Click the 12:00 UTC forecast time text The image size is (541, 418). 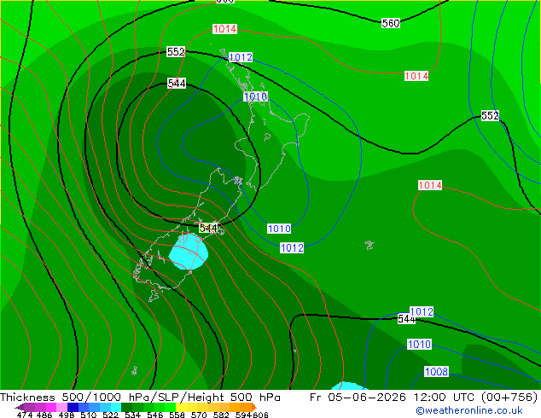445,398
